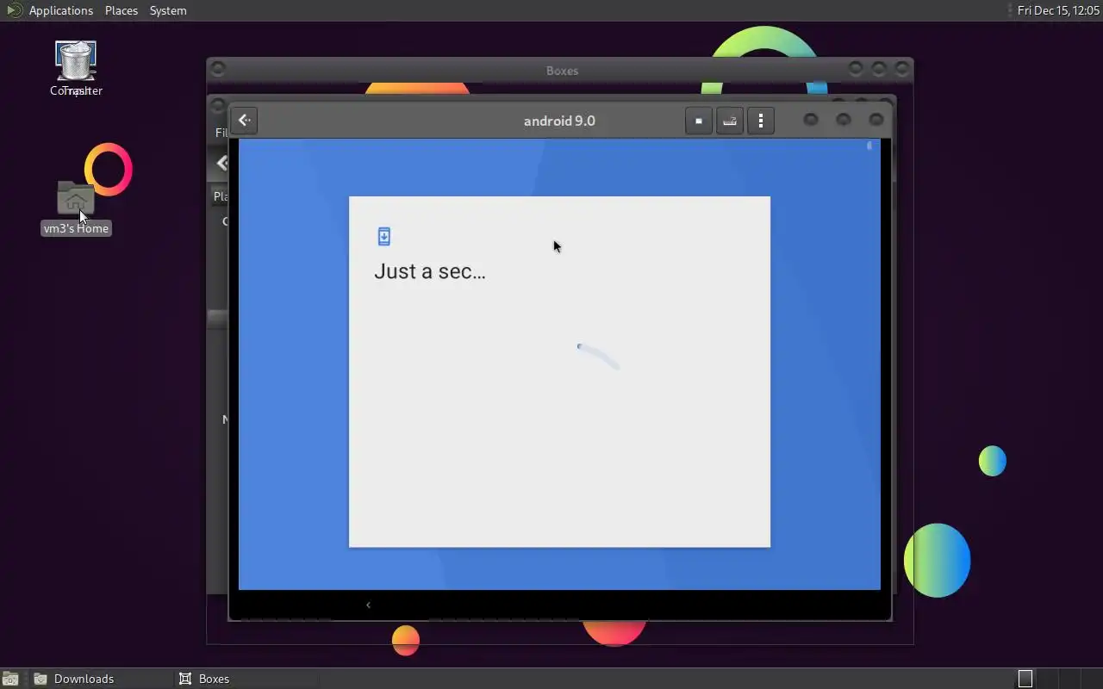Screen dimensions: 1103x689
Task: Click the "android 9.0" window title
Action: point(559,121)
